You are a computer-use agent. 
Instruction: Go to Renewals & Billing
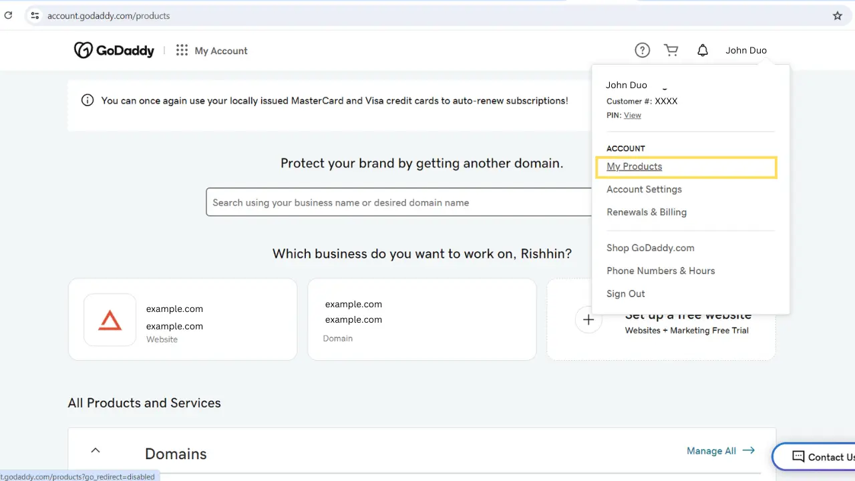coord(647,212)
